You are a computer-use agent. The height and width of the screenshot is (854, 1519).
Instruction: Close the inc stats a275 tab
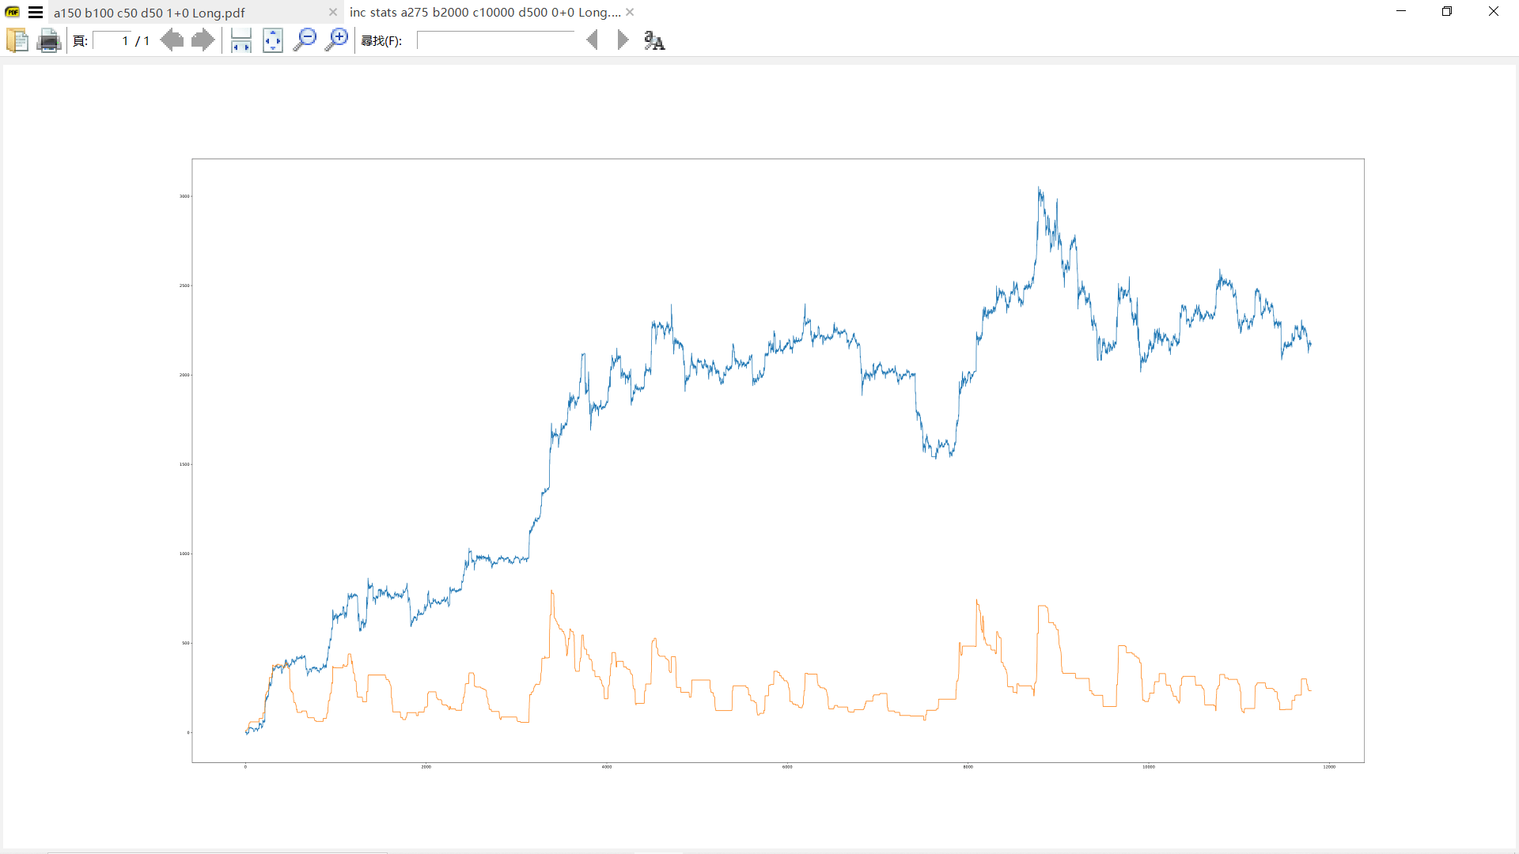[630, 12]
